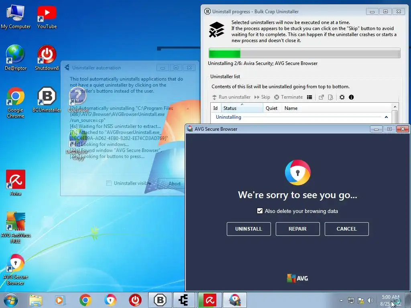Select the De@riptor globe desktop shortcut

[x=16, y=58]
